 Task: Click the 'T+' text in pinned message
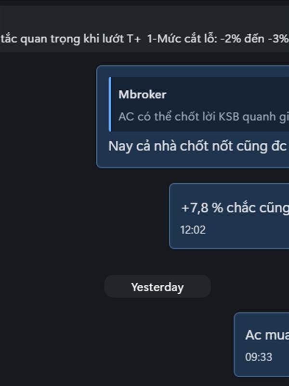134,39
